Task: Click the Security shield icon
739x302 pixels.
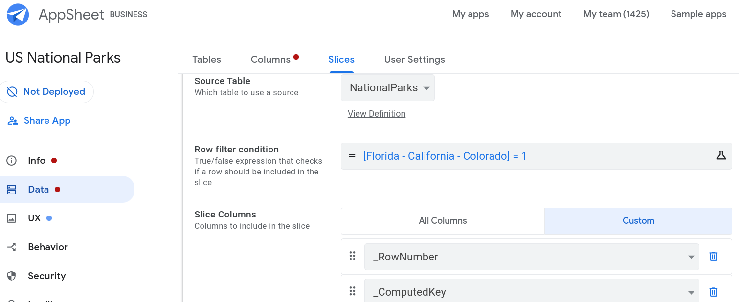Action: (12, 276)
